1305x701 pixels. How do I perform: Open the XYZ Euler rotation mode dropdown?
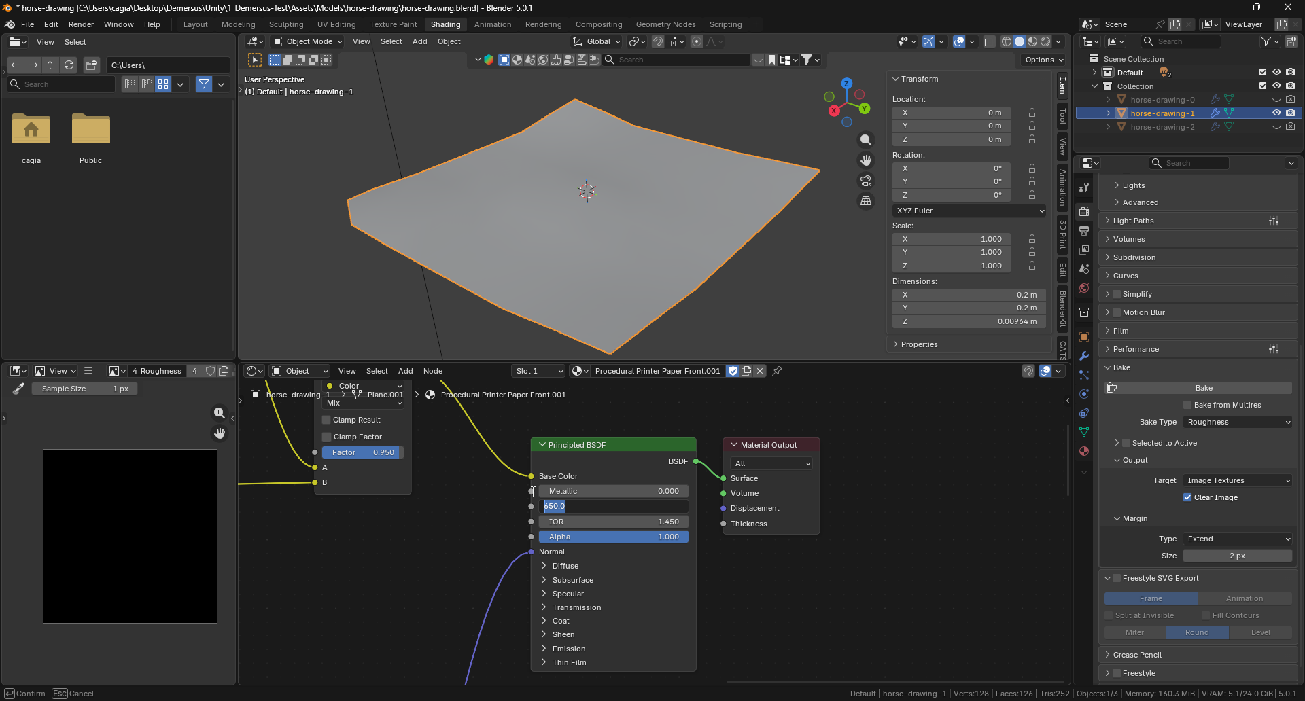tap(969, 211)
